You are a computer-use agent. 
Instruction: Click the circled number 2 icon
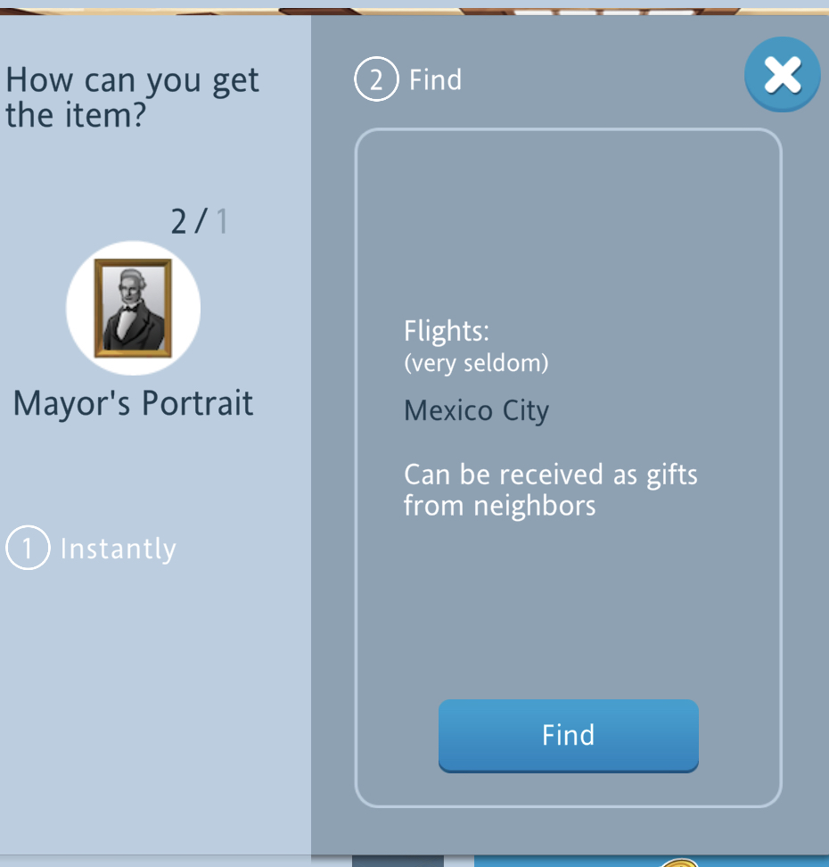pyautogui.click(x=376, y=79)
